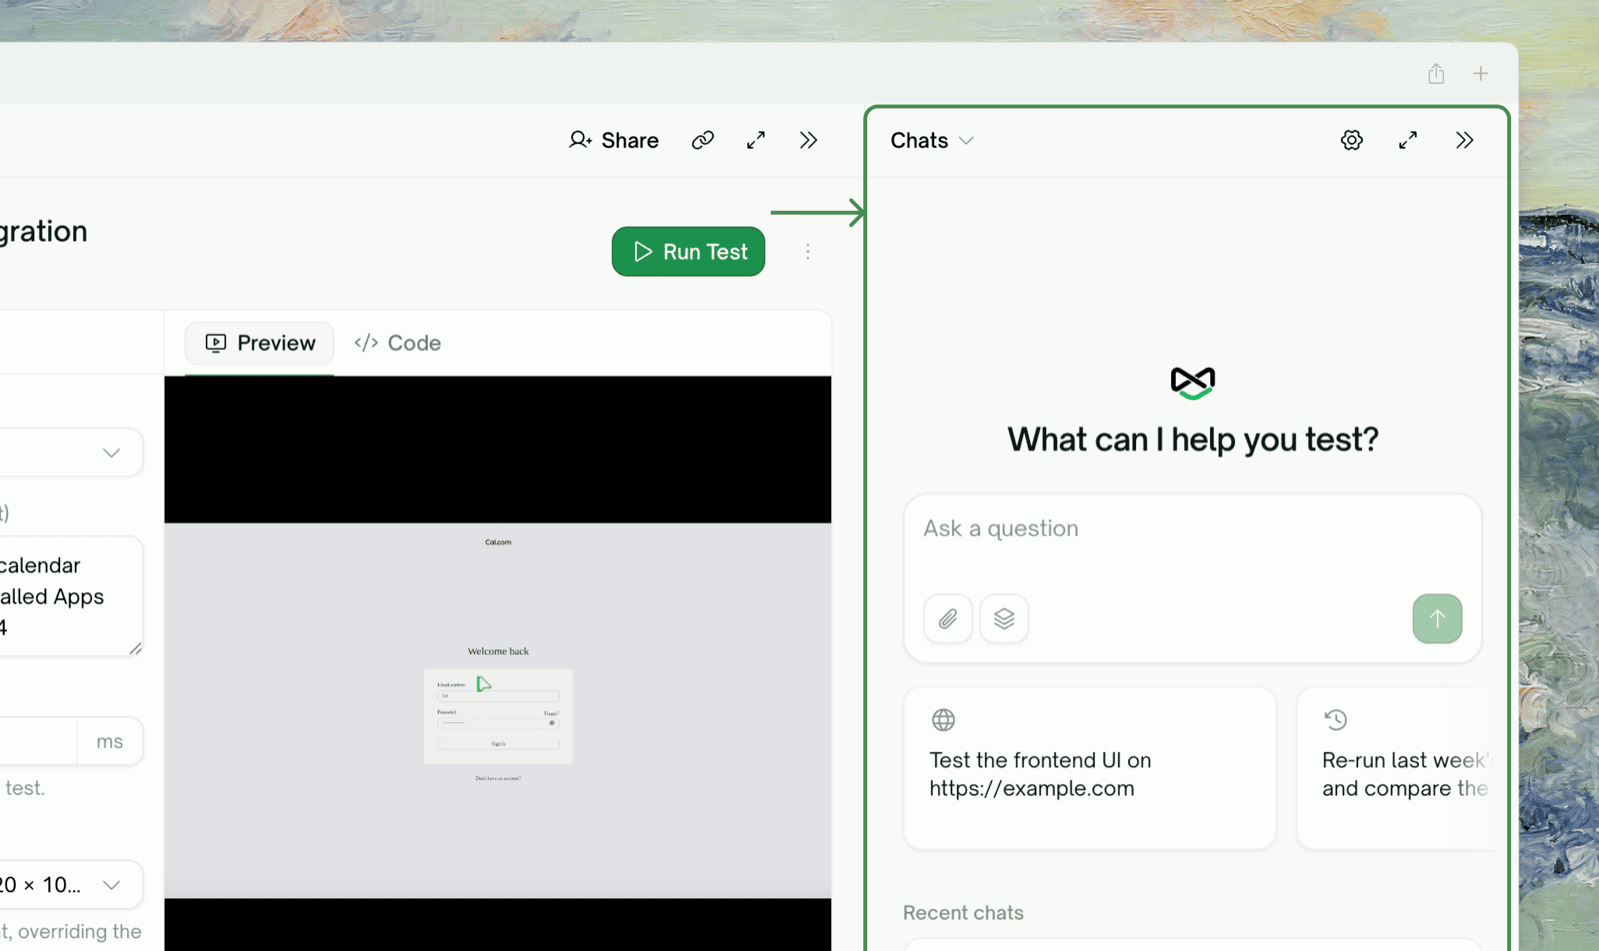Collapse the Chats panel with double chevron
This screenshot has height=951, width=1599.
[1465, 140]
